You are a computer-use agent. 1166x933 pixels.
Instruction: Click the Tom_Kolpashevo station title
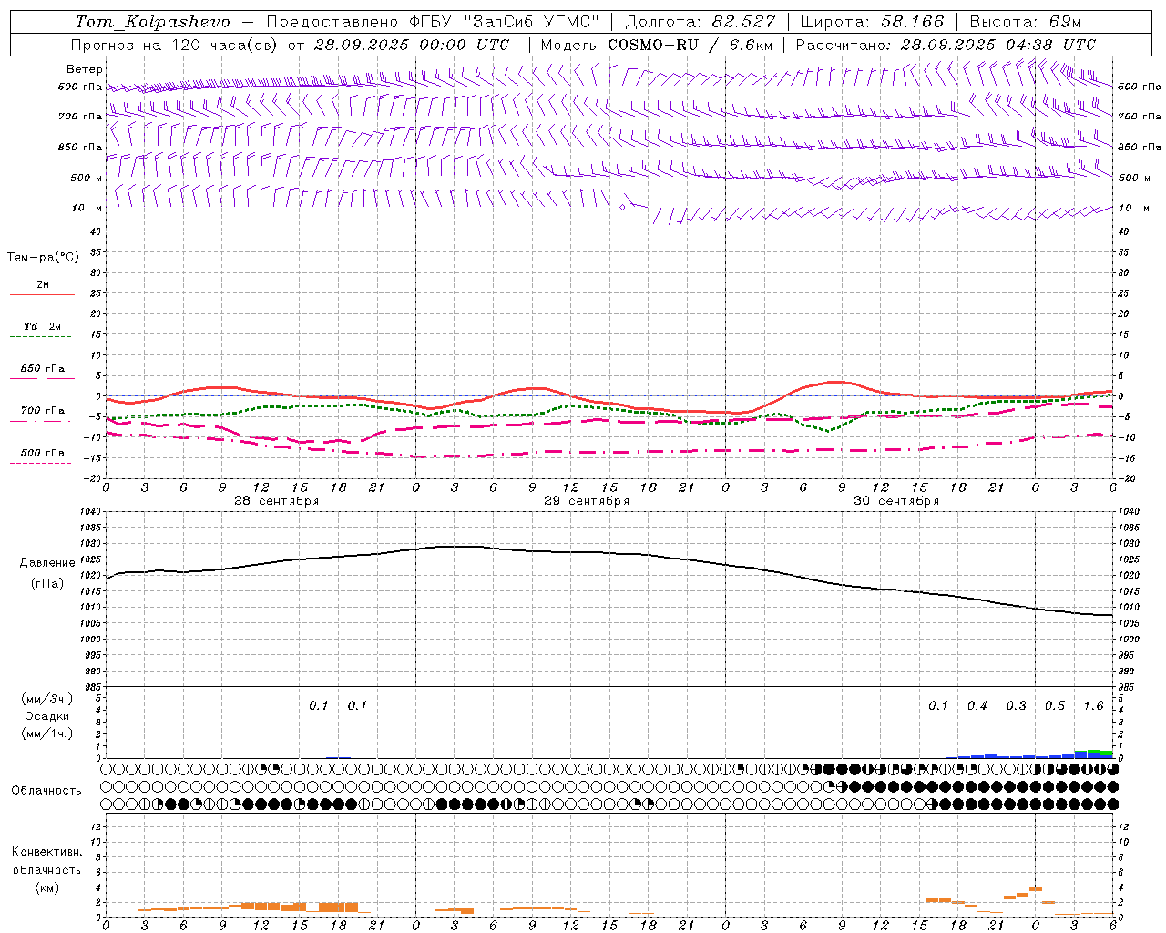point(152,22)
